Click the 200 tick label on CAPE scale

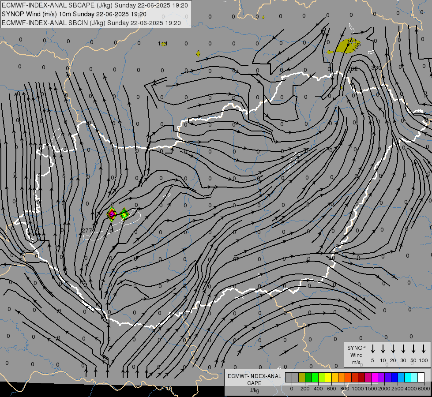tap(305, 389)
